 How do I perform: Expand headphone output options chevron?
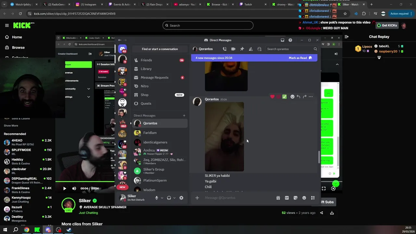(x=174, y=198)
